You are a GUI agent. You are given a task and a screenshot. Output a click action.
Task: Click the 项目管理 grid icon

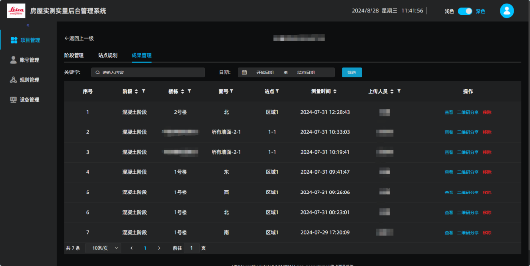pyautogui.click(x=14, y=40)
